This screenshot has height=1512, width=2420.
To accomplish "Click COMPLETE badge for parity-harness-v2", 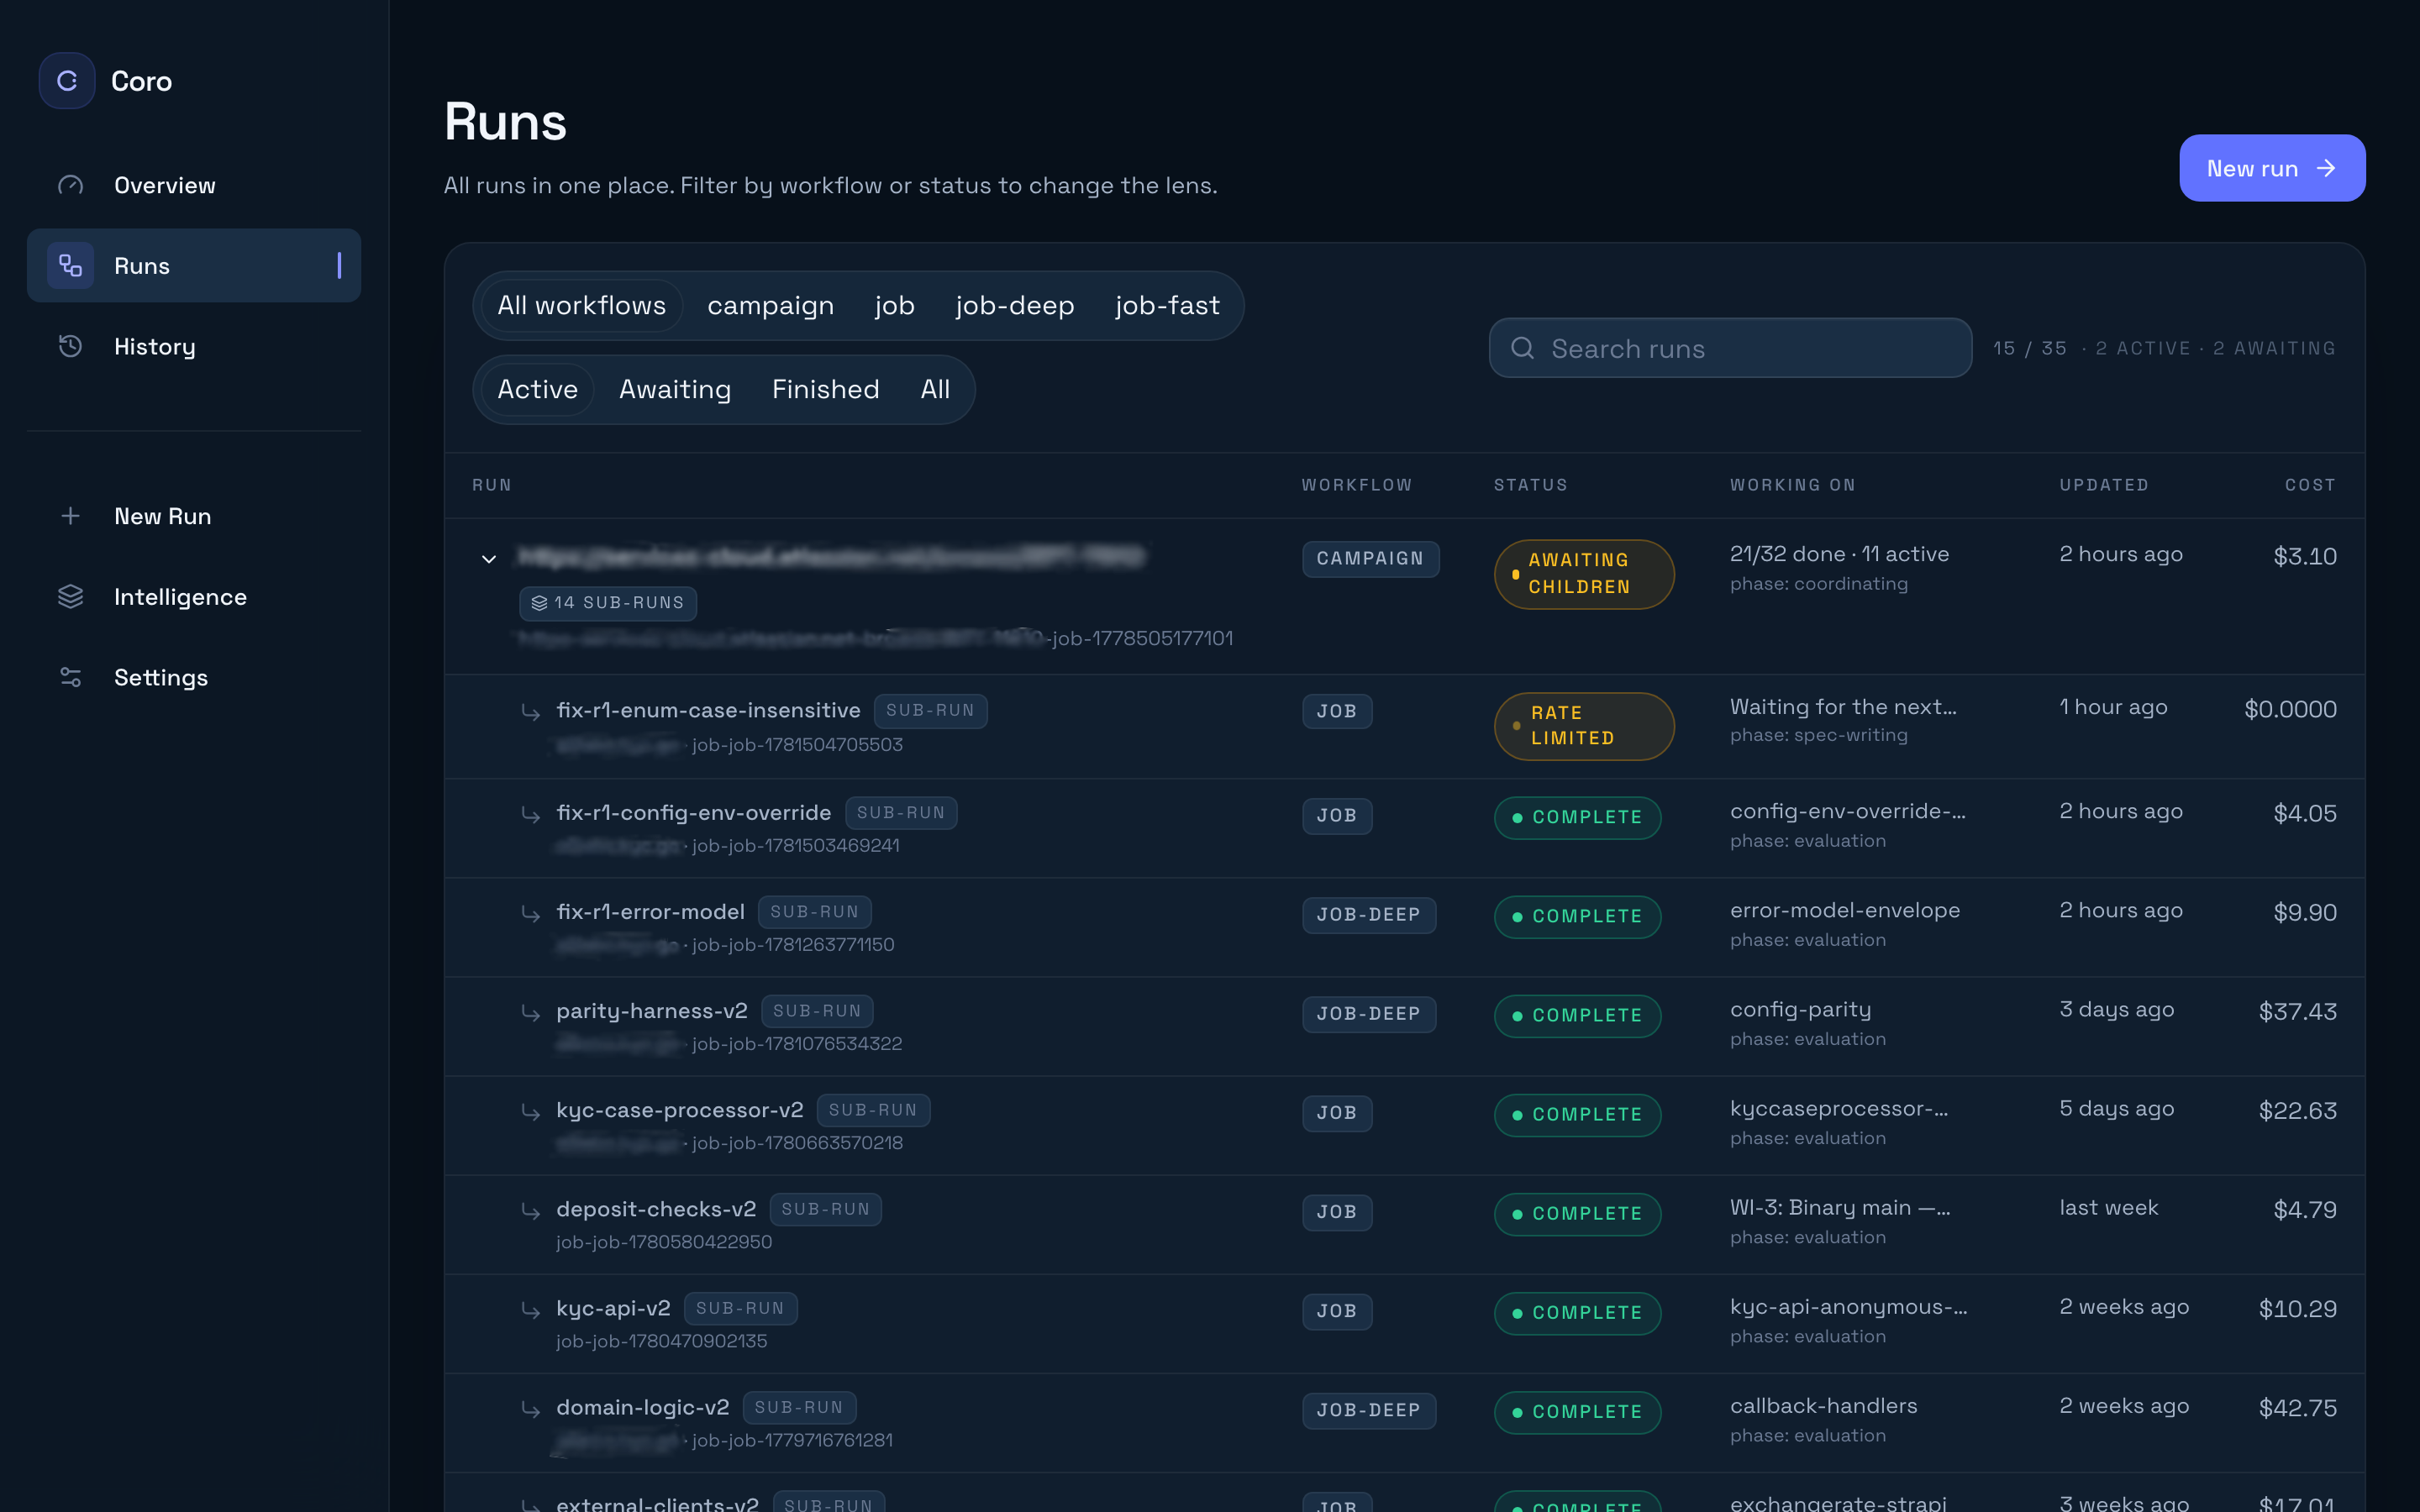I will coord(1577,1016).
